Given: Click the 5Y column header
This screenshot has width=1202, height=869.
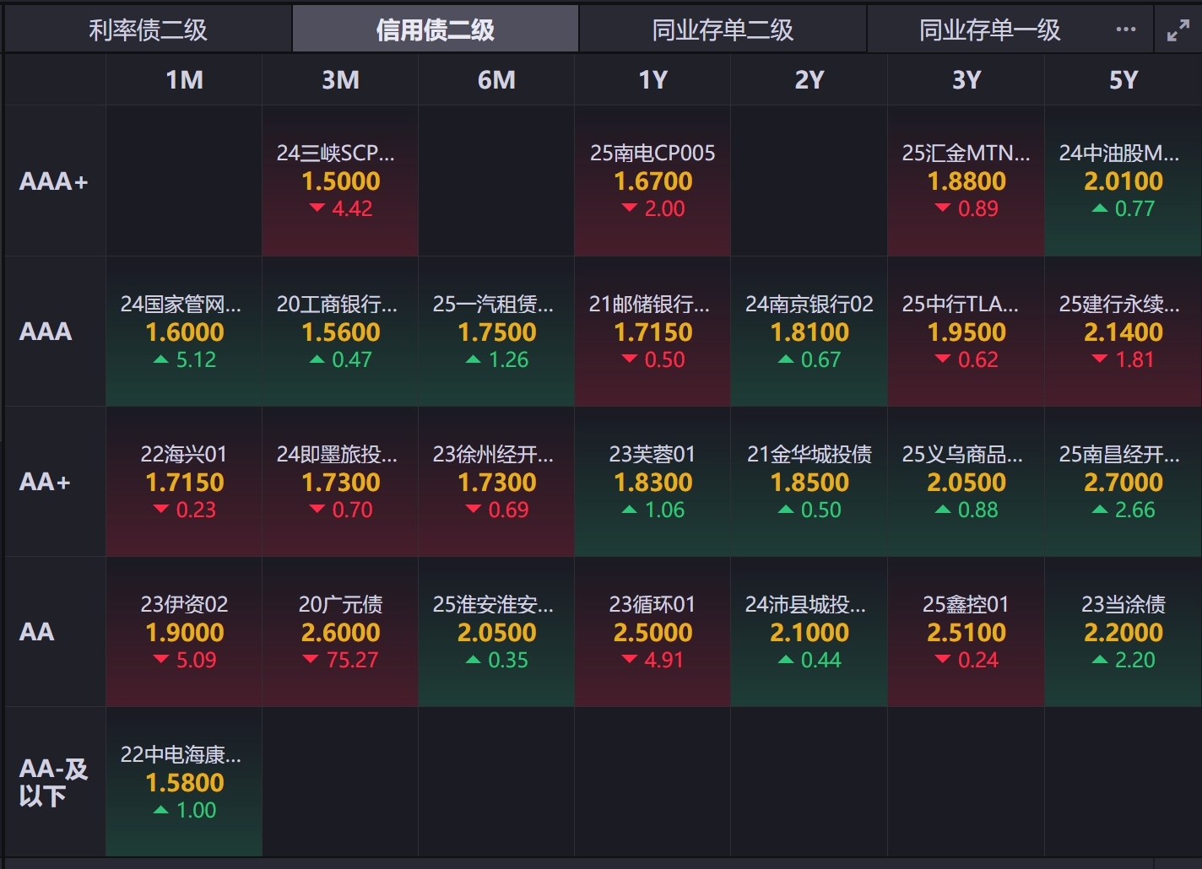Looking at the screenshot, I should click(1123, 80).
